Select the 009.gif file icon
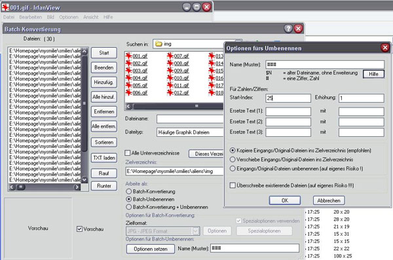 click(x=170, y=70)
